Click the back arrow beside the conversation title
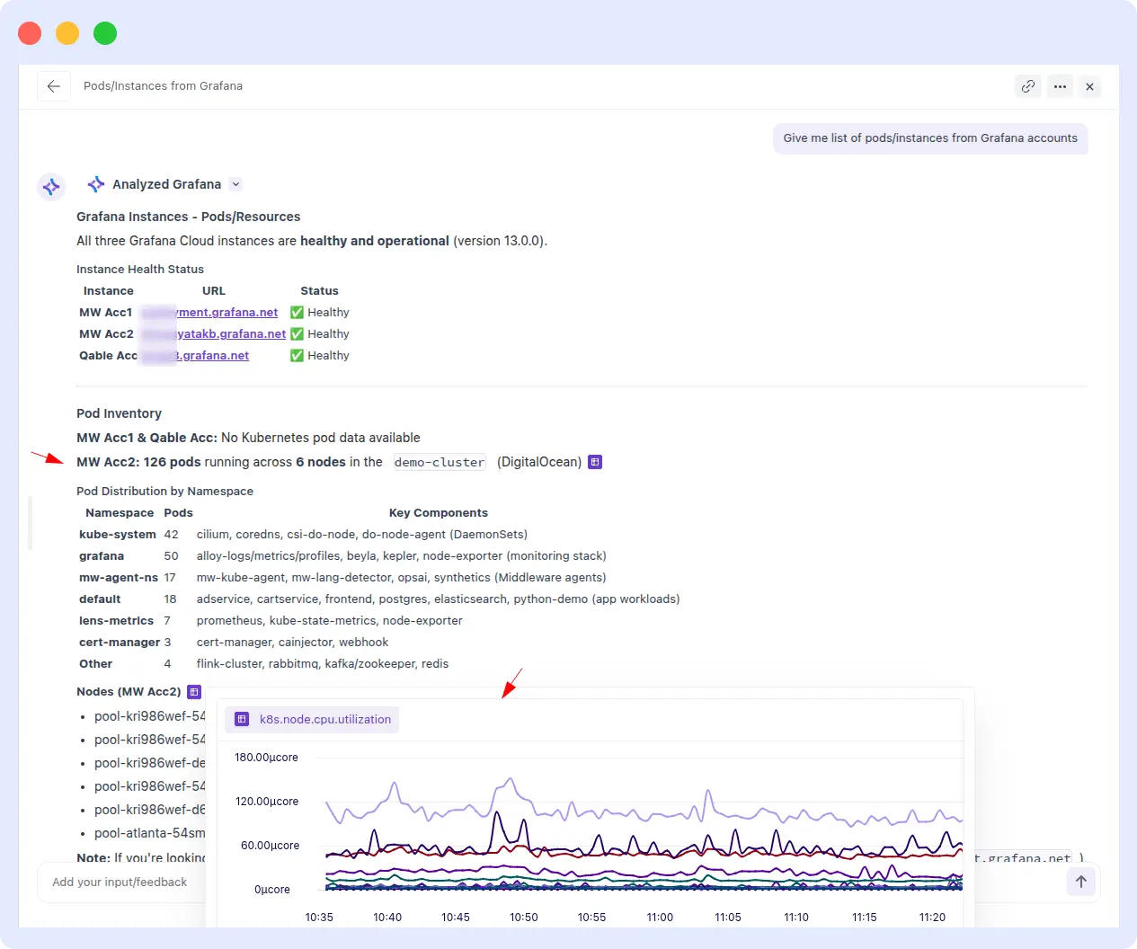Image resolution: width=1137 pixels, height=949 pixels. (x=53, y=85)
